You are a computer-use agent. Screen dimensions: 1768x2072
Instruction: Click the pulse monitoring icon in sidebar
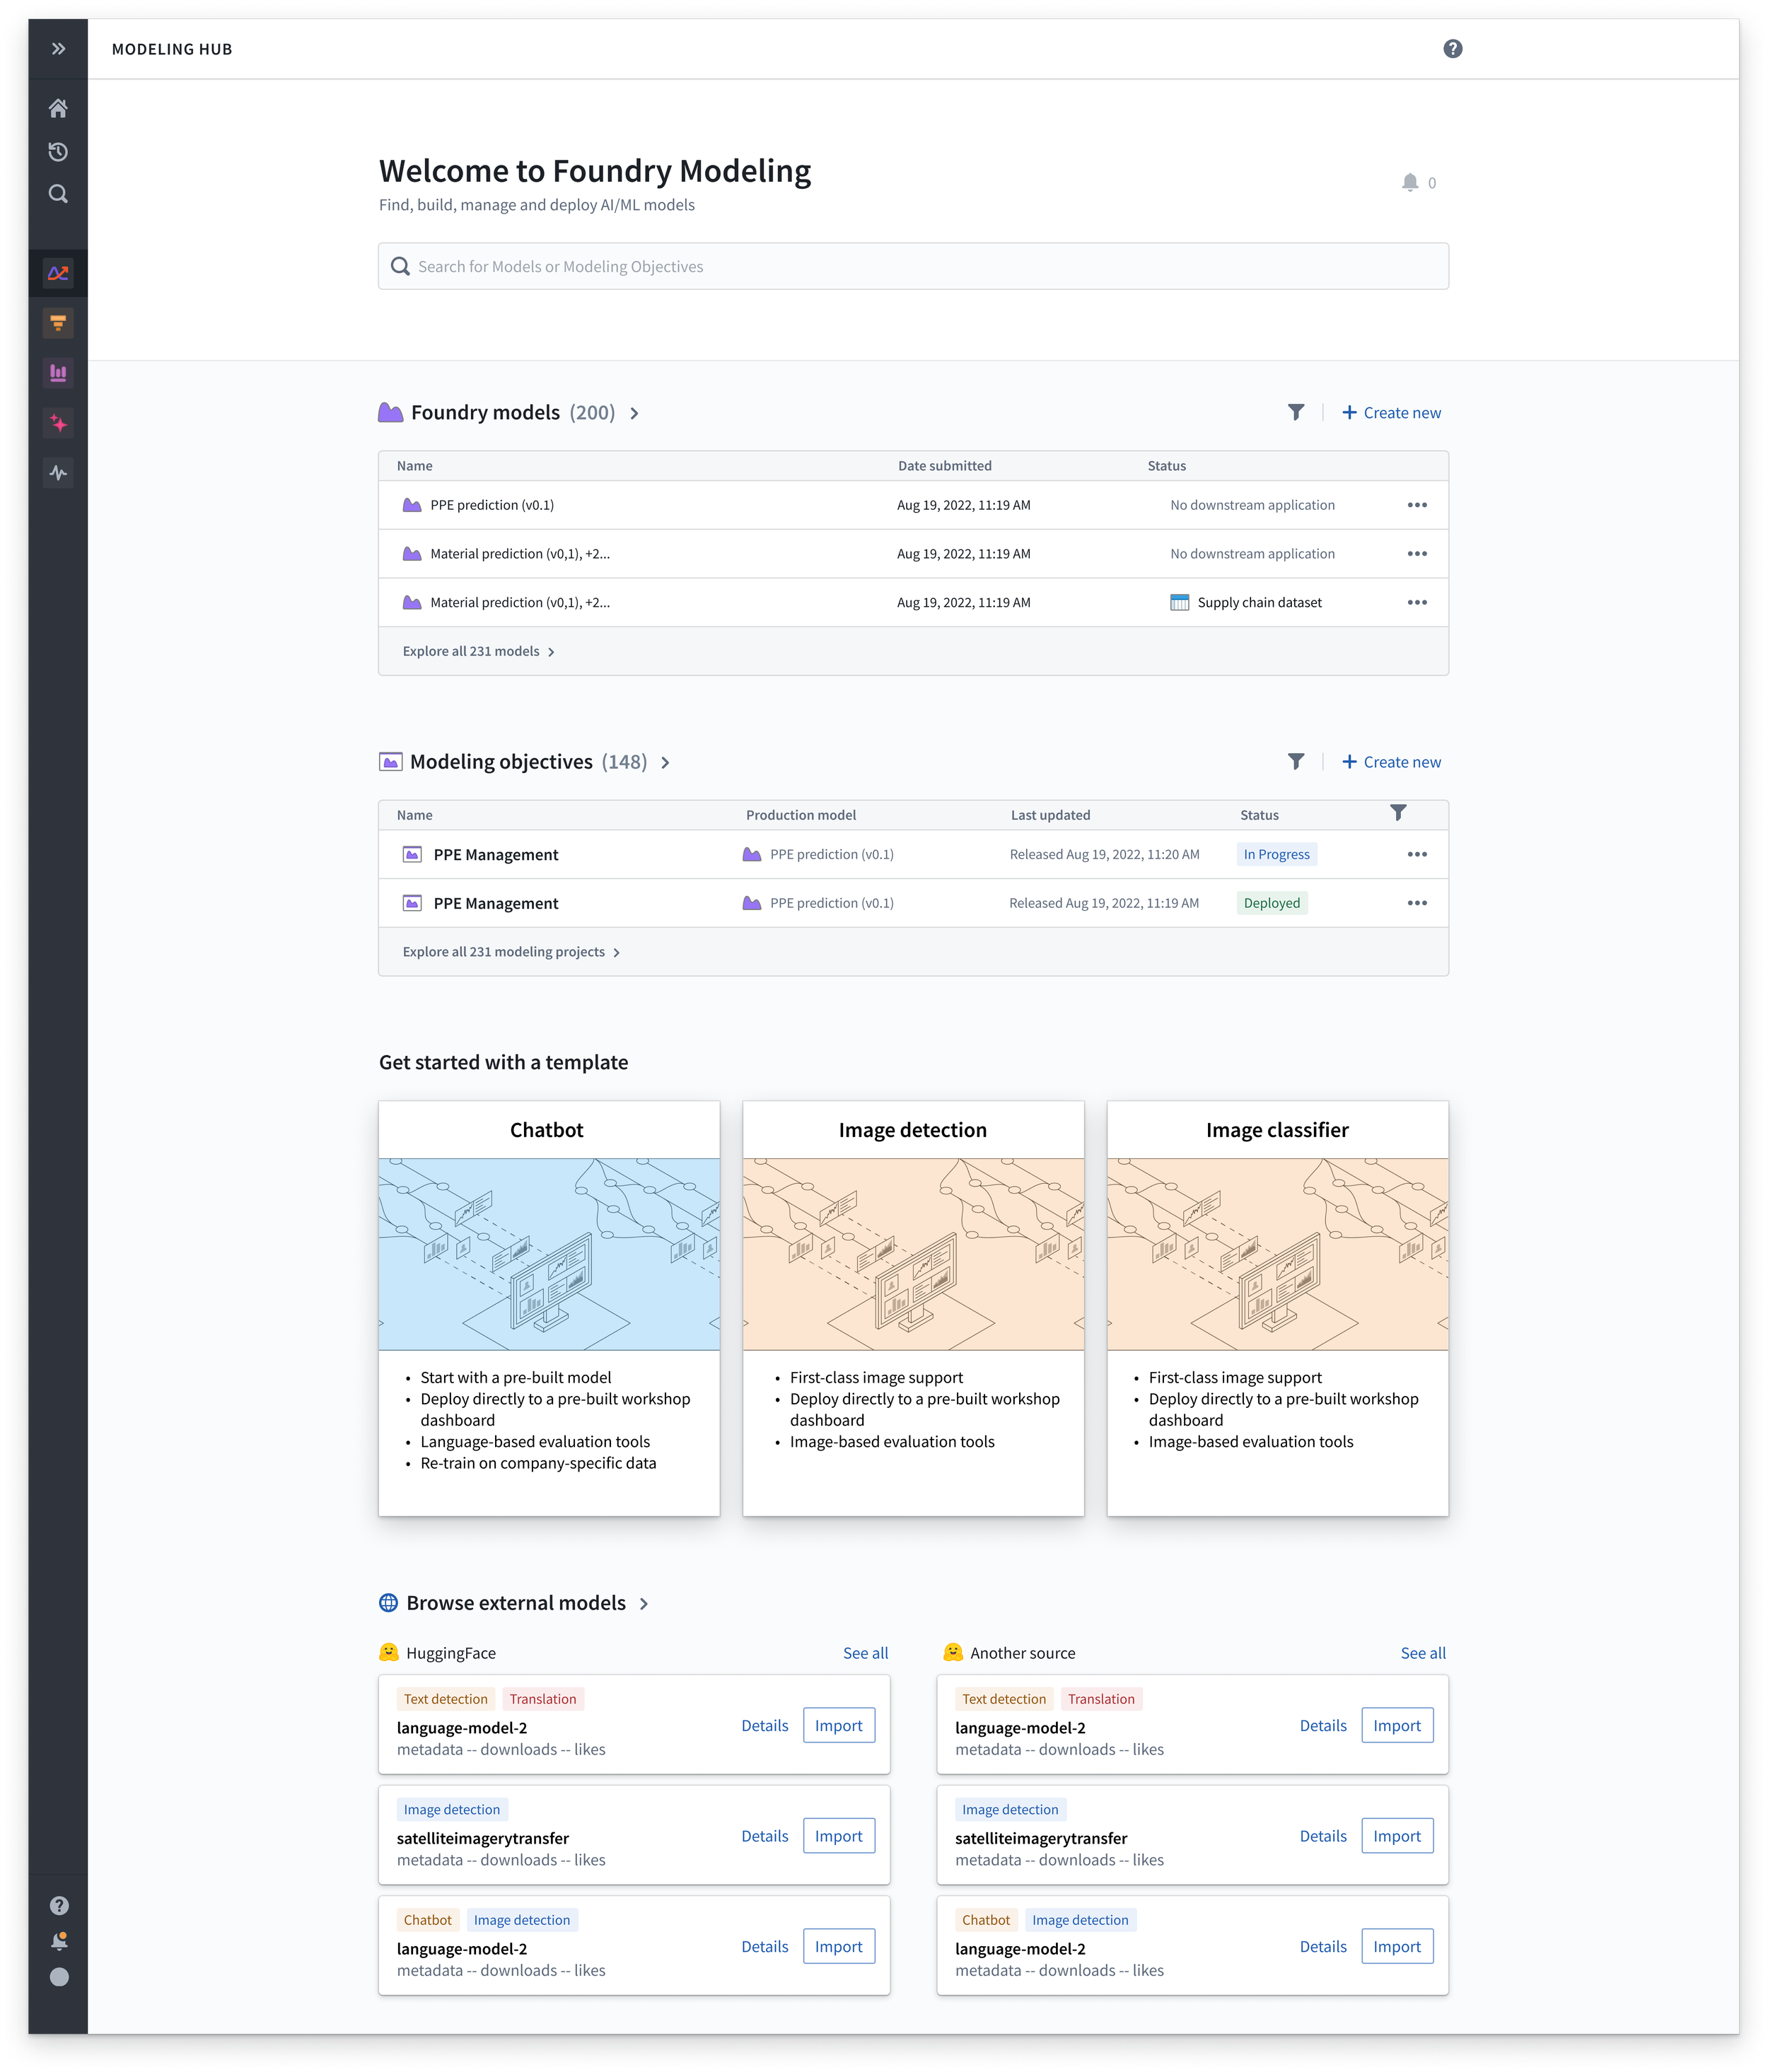click(x=58, y=473)
